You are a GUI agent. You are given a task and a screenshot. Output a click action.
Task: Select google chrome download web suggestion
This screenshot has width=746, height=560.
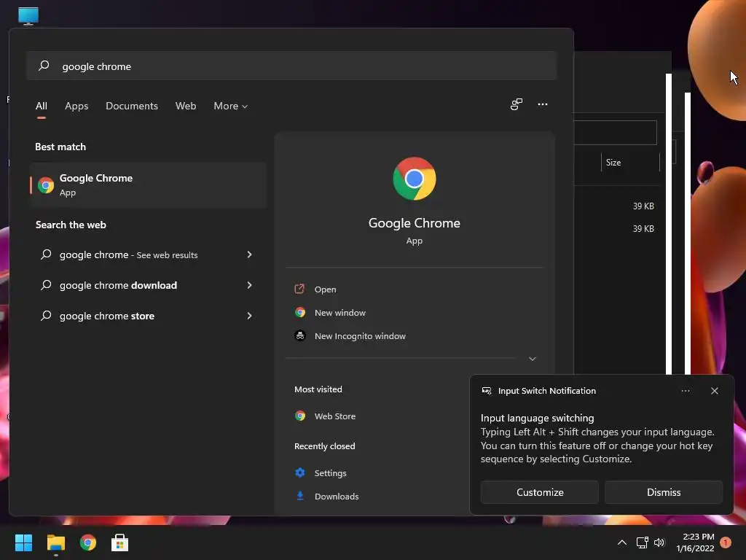[x=118, y=285]
